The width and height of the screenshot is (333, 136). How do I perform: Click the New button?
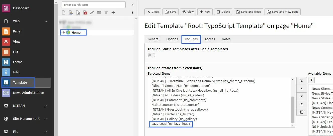pos(205,12)
